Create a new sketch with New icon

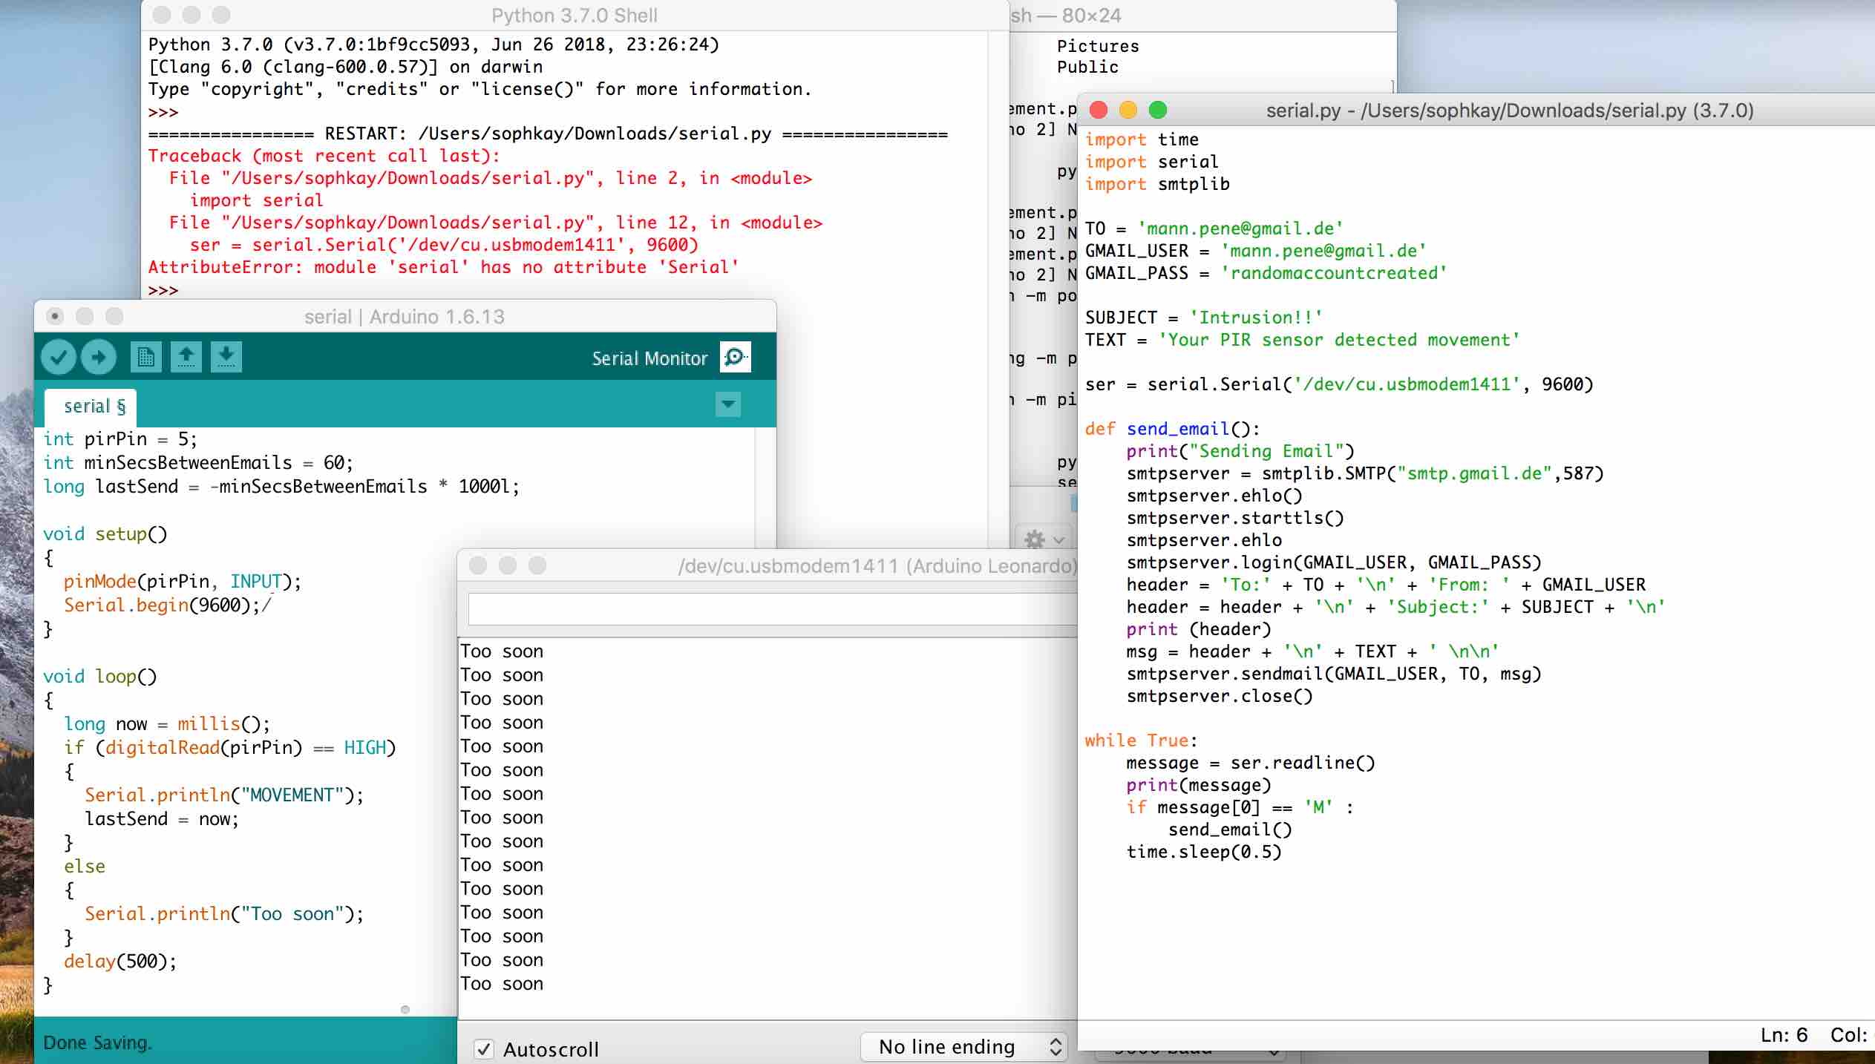pos(145,358)
